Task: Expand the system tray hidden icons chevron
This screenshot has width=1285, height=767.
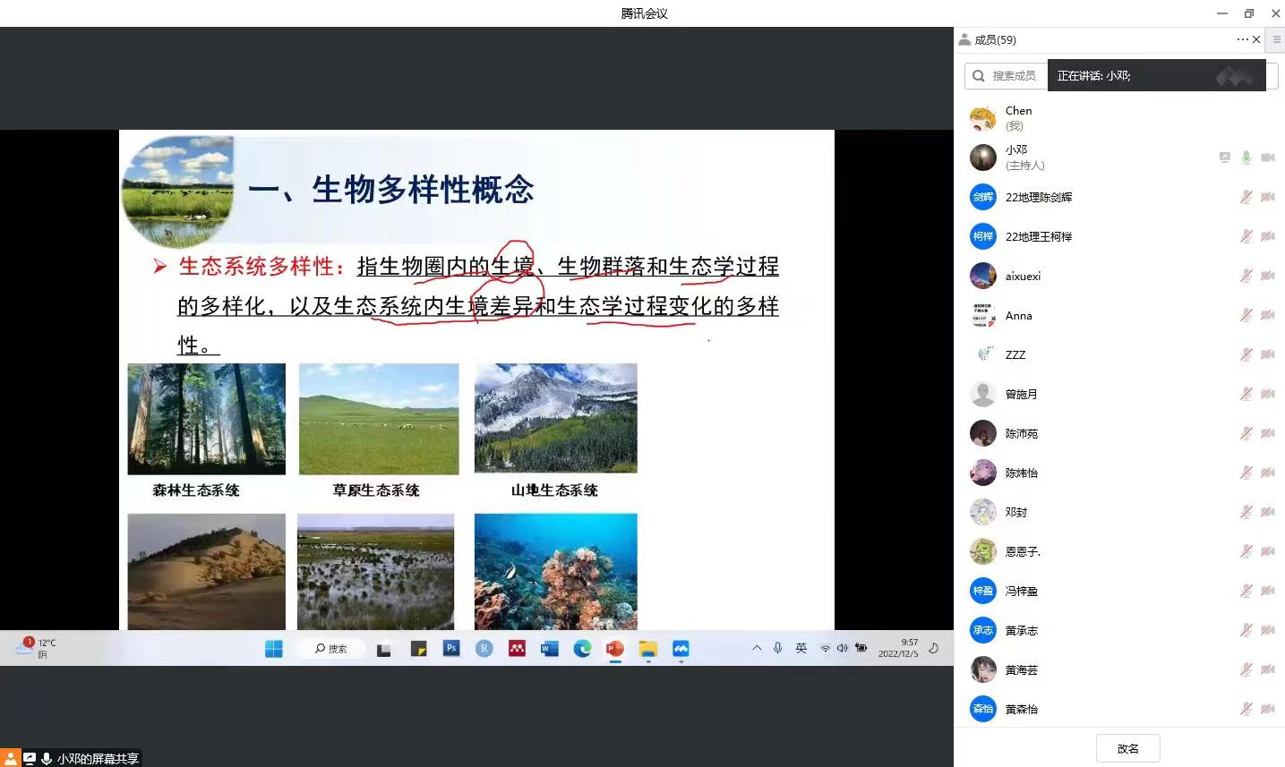Action: 757,648
